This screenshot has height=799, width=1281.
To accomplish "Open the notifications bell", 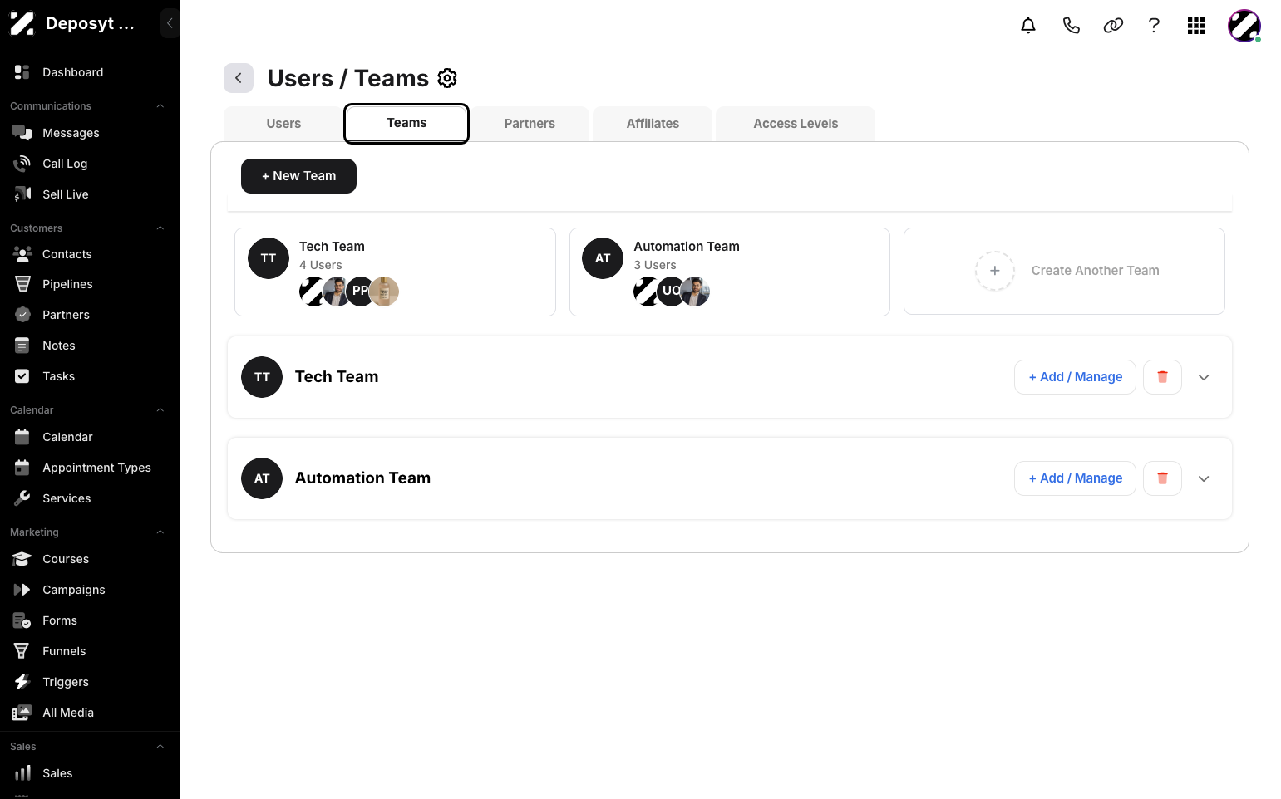I will pos(1028,26).
